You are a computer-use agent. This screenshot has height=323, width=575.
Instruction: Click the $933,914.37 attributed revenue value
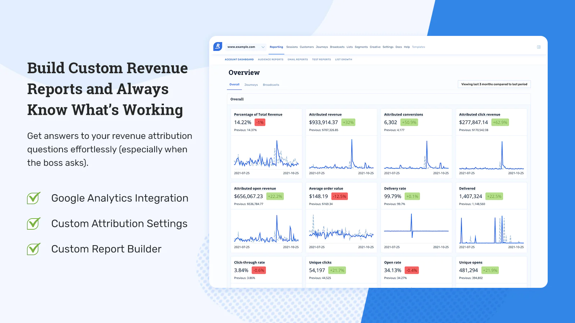[x=323, y=122]
